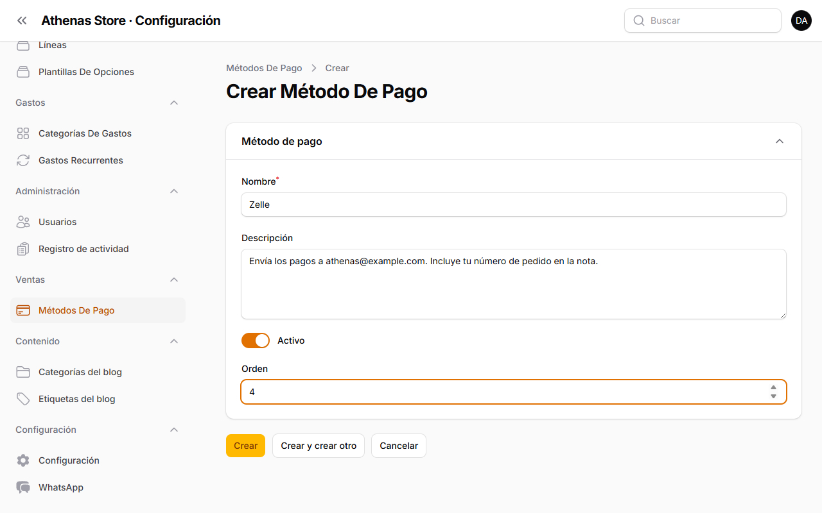Collapse the sidebar with the double chevron icon
The width and height of the screenshot is (822, 513).
[x=22, y=21]
